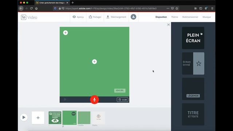Toggle the browser sidebar icon
The width and height of the screenshot is (233, 131).
201,8
